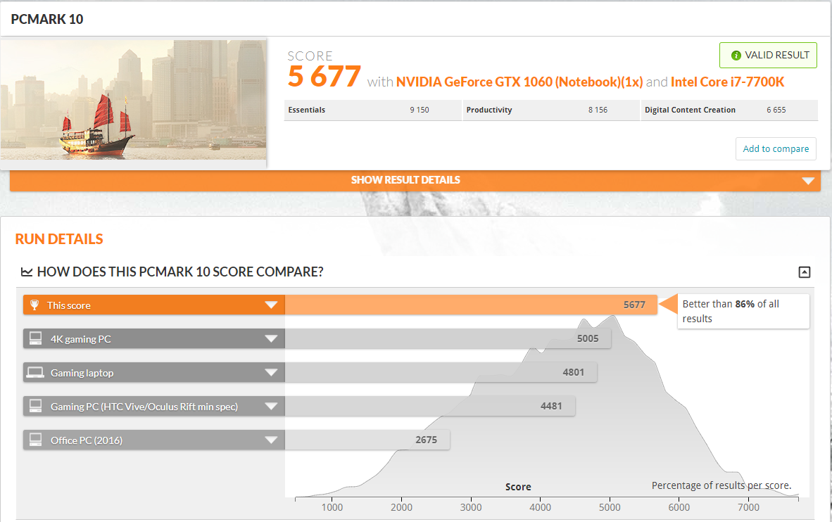Image resolution: width=832 pixels, height=522 pixels.
Task: Select the Office PC (2016) row label
Action: click(87, 440)
